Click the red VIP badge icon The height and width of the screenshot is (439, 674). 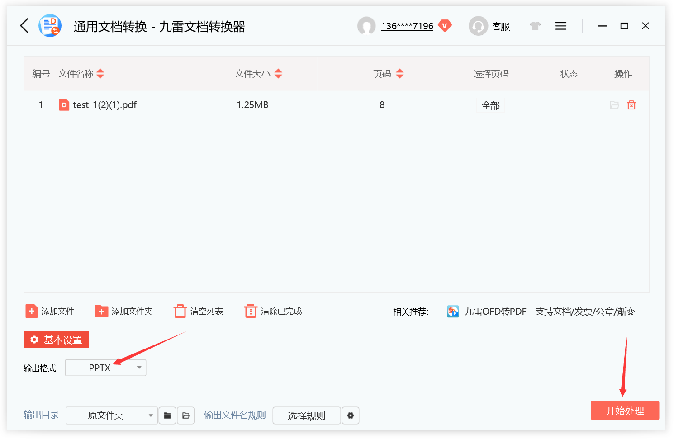[445, 26]
